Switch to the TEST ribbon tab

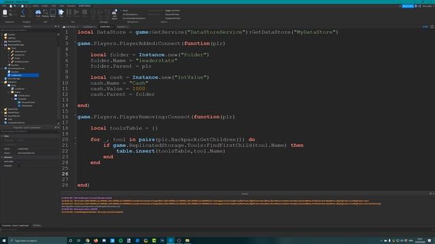(x=54, y=6)
